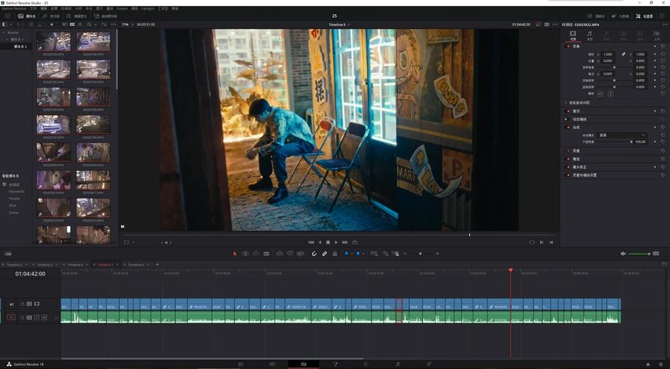Toggle the Stabilization enable switch
This screenshot has height=369, width=670.
point(568,159)
